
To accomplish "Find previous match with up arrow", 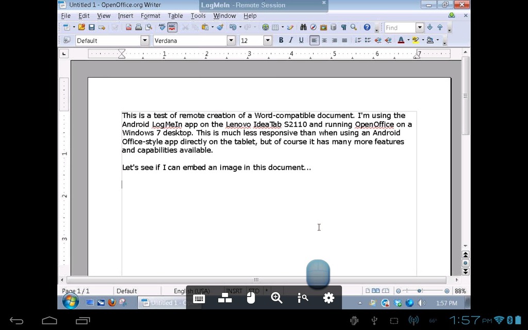I will tap(440, 27).
